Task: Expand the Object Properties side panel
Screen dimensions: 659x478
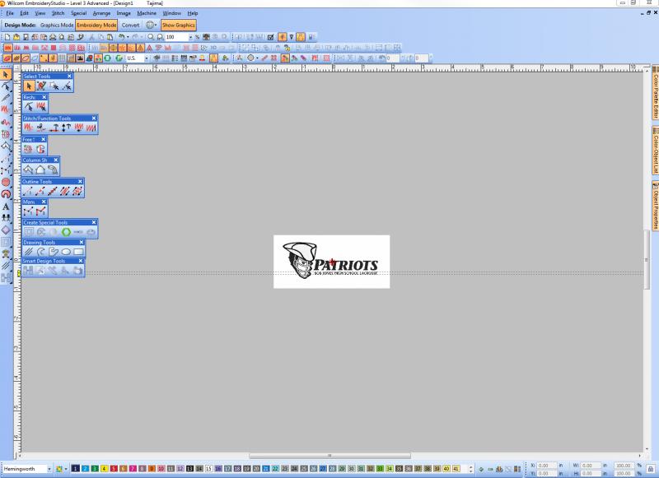Action: pyautogui.click(x=655, y=205)
